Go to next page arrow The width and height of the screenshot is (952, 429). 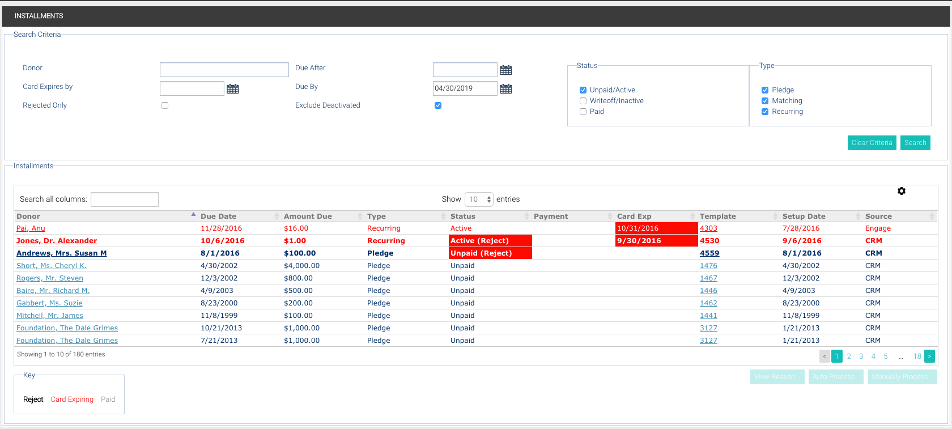tap(929, 356)
